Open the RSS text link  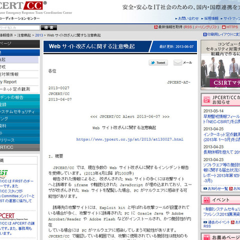tap(188, 27)
